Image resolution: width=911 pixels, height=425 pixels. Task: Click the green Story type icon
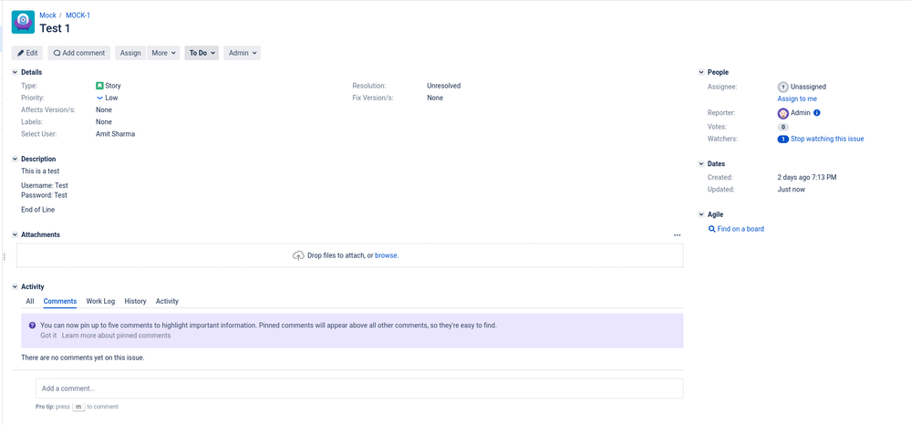tap(99, 86)
